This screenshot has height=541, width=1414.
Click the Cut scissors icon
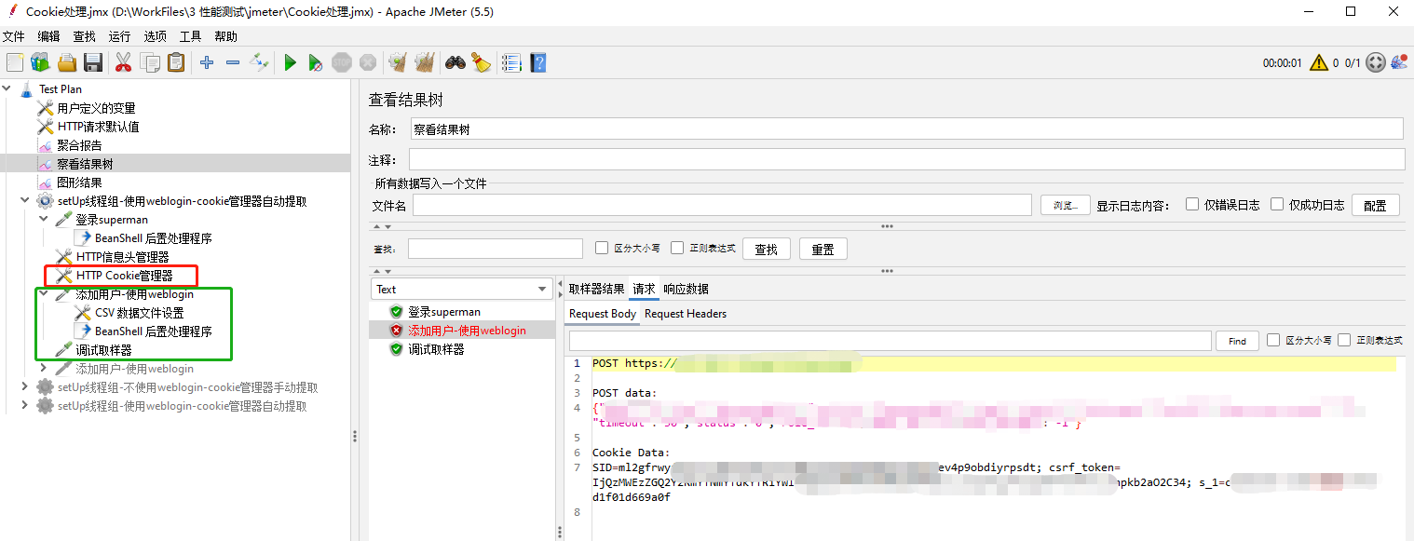[123, 62]
